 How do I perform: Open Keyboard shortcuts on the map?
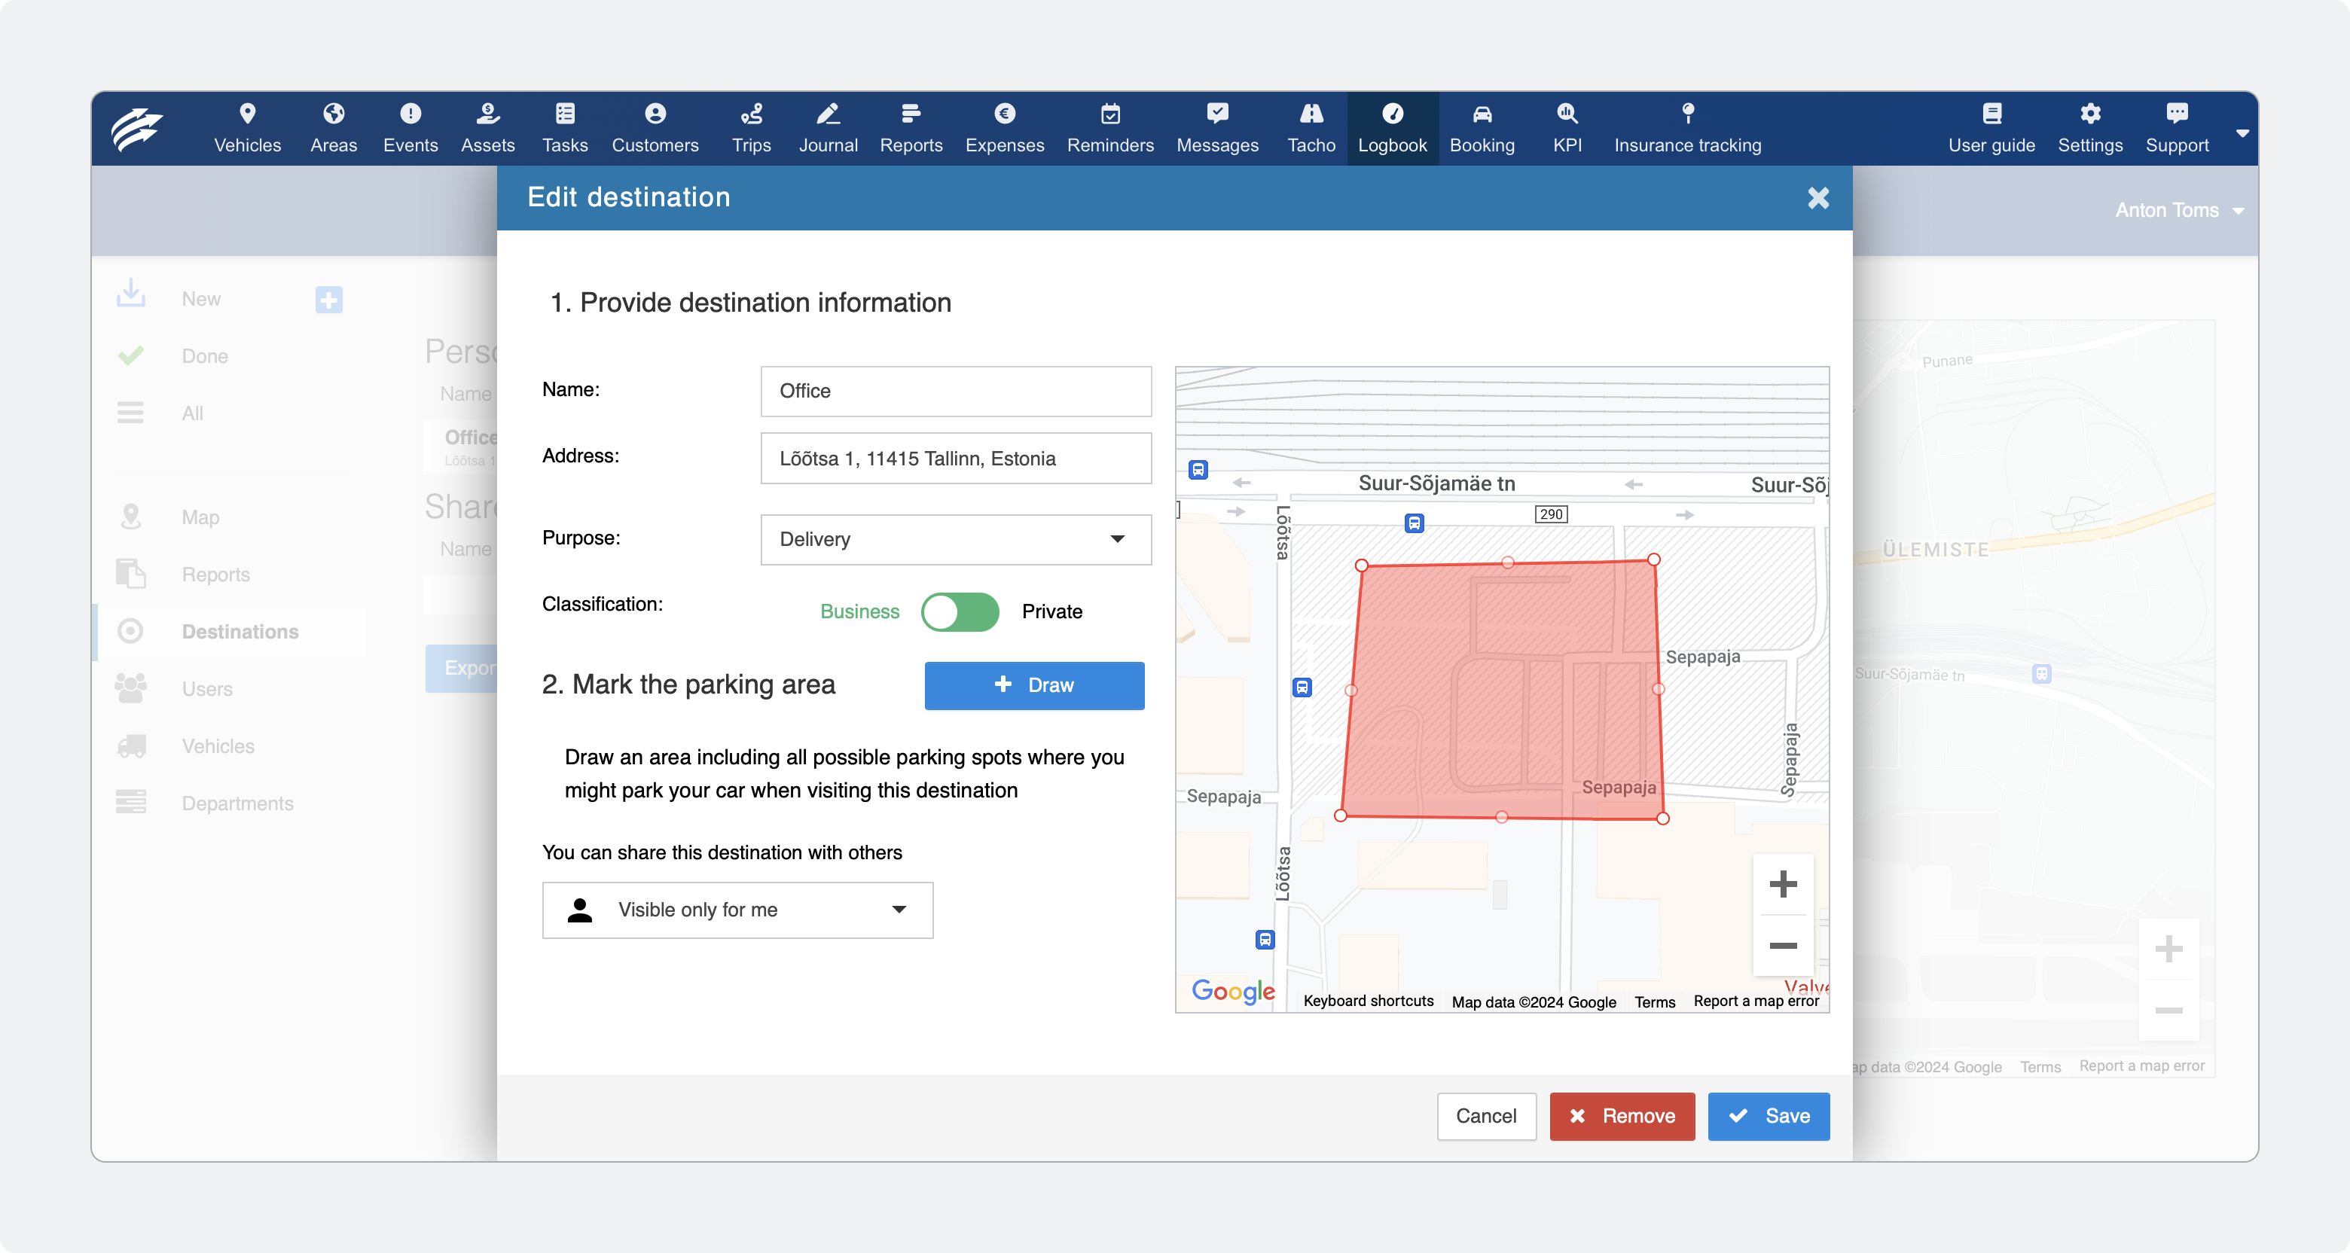(x=1369, y=1001)
